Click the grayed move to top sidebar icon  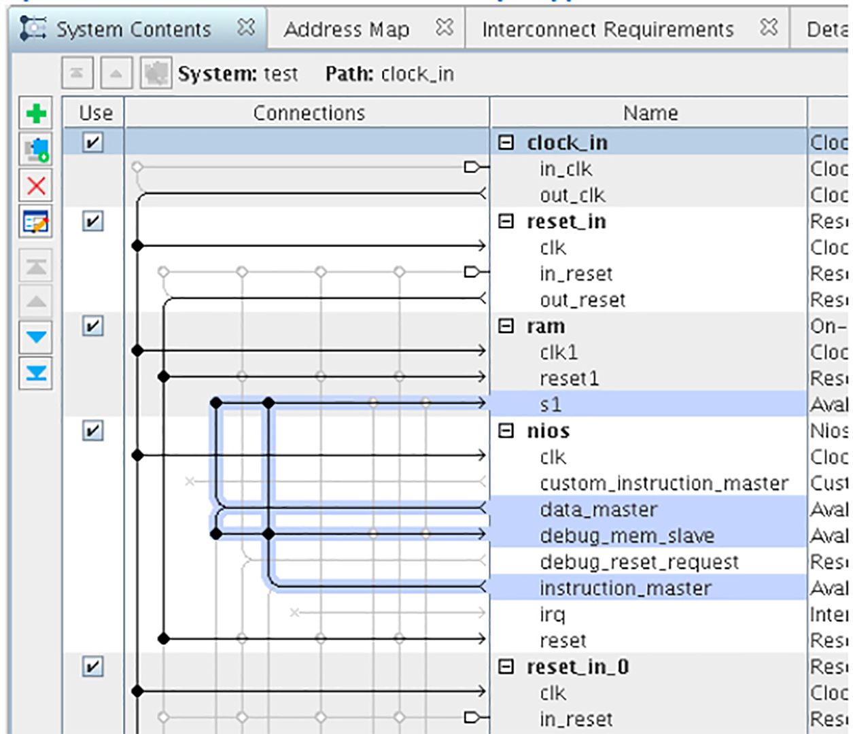click(x=36, y=266)
